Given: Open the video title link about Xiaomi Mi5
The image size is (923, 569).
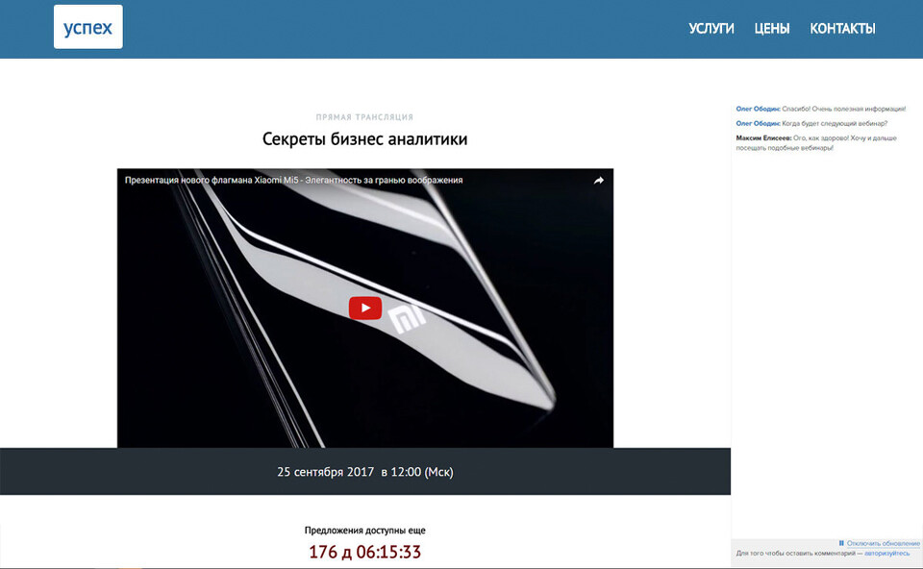Looking at the screenshot, I should coord(294,180).
